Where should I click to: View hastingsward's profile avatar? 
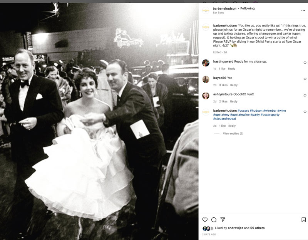coord(206,63)
